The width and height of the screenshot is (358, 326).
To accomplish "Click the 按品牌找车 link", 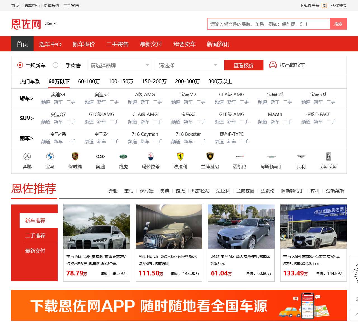I will [x=292, y=65].
